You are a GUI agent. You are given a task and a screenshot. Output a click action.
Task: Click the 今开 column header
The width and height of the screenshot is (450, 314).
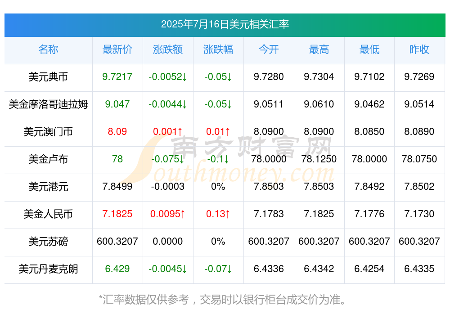269,49
